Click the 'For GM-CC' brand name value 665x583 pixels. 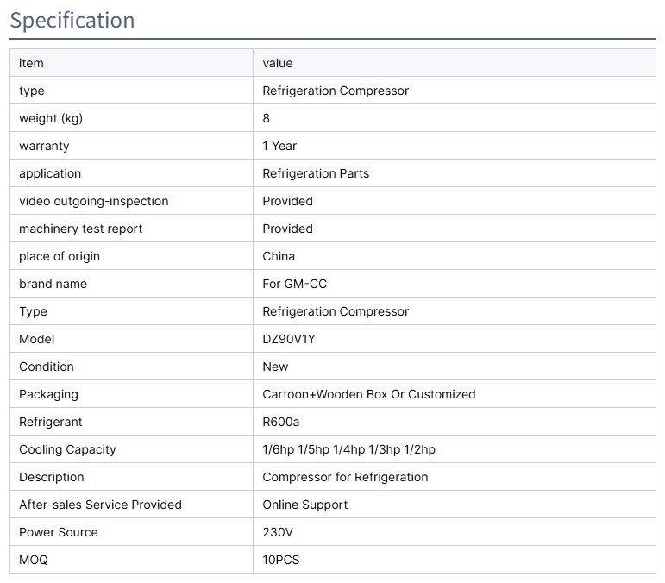point(295,284)
